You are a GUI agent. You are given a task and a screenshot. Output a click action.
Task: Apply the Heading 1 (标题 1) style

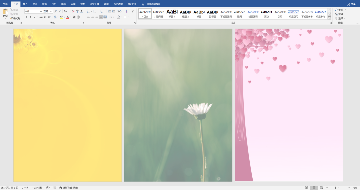tap(172, 14)
